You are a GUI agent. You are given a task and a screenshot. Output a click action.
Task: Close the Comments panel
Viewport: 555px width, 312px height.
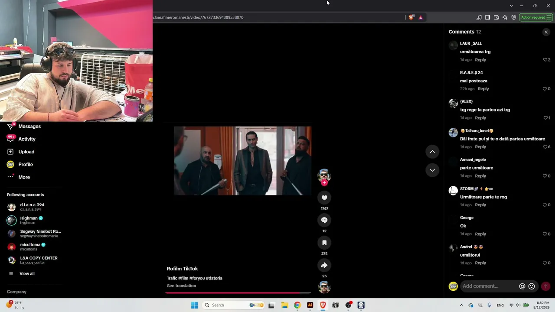[546, 32]
